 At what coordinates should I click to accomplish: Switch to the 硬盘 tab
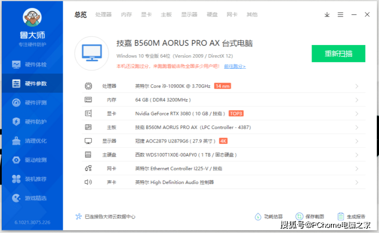pos(212,15)
